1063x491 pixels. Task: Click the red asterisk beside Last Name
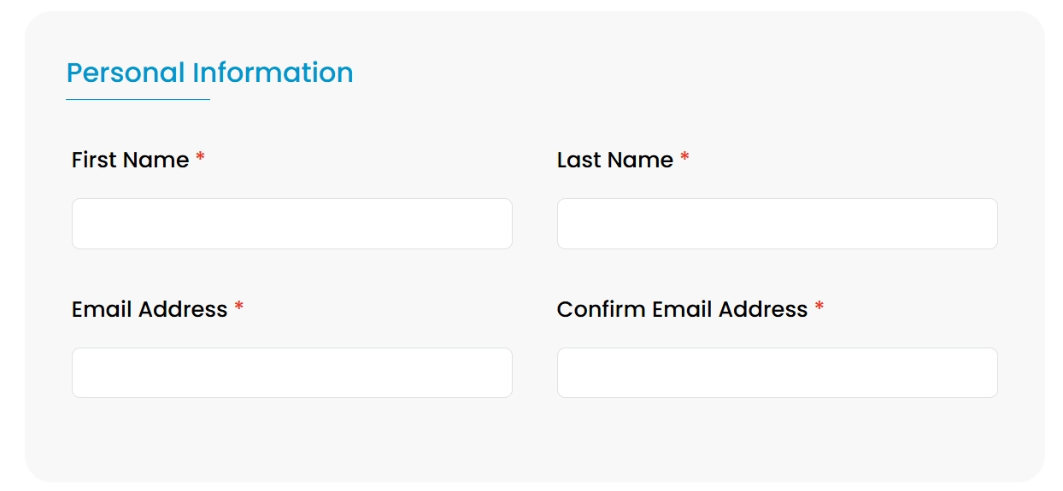click(684, 157)
